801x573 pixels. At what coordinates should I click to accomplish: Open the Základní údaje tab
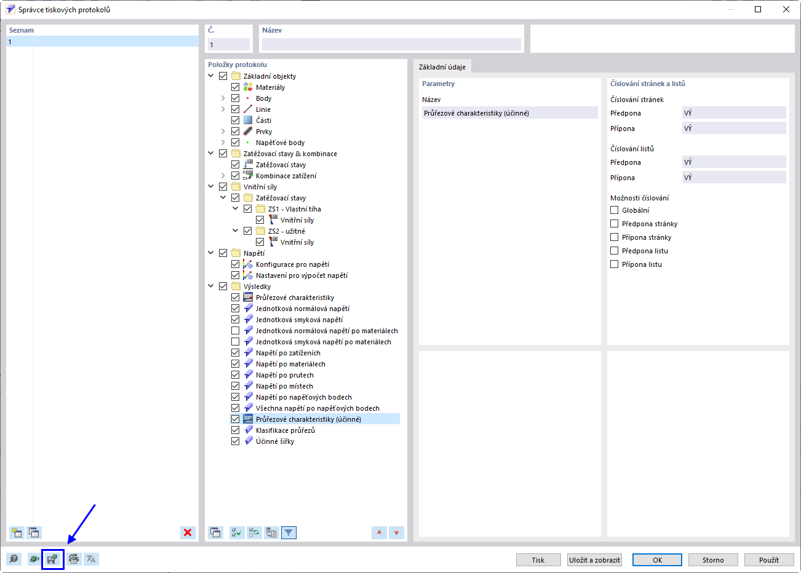coord(442,67)
